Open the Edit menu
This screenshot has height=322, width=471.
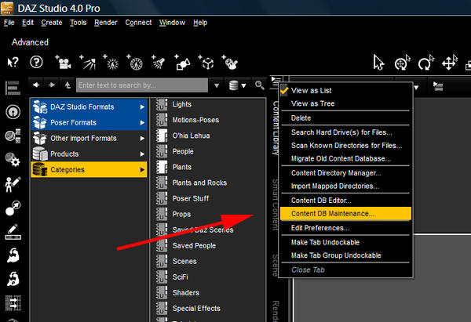[x=27, y=23]
